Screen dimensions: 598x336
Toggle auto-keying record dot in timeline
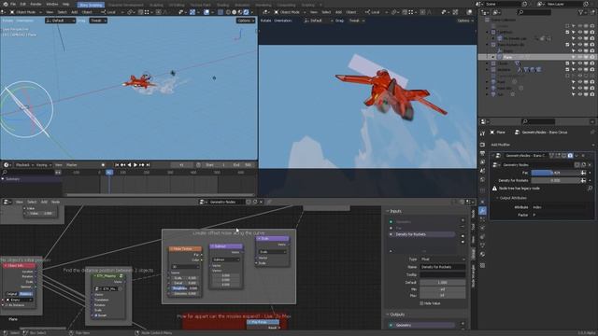[x=103, y=165]
